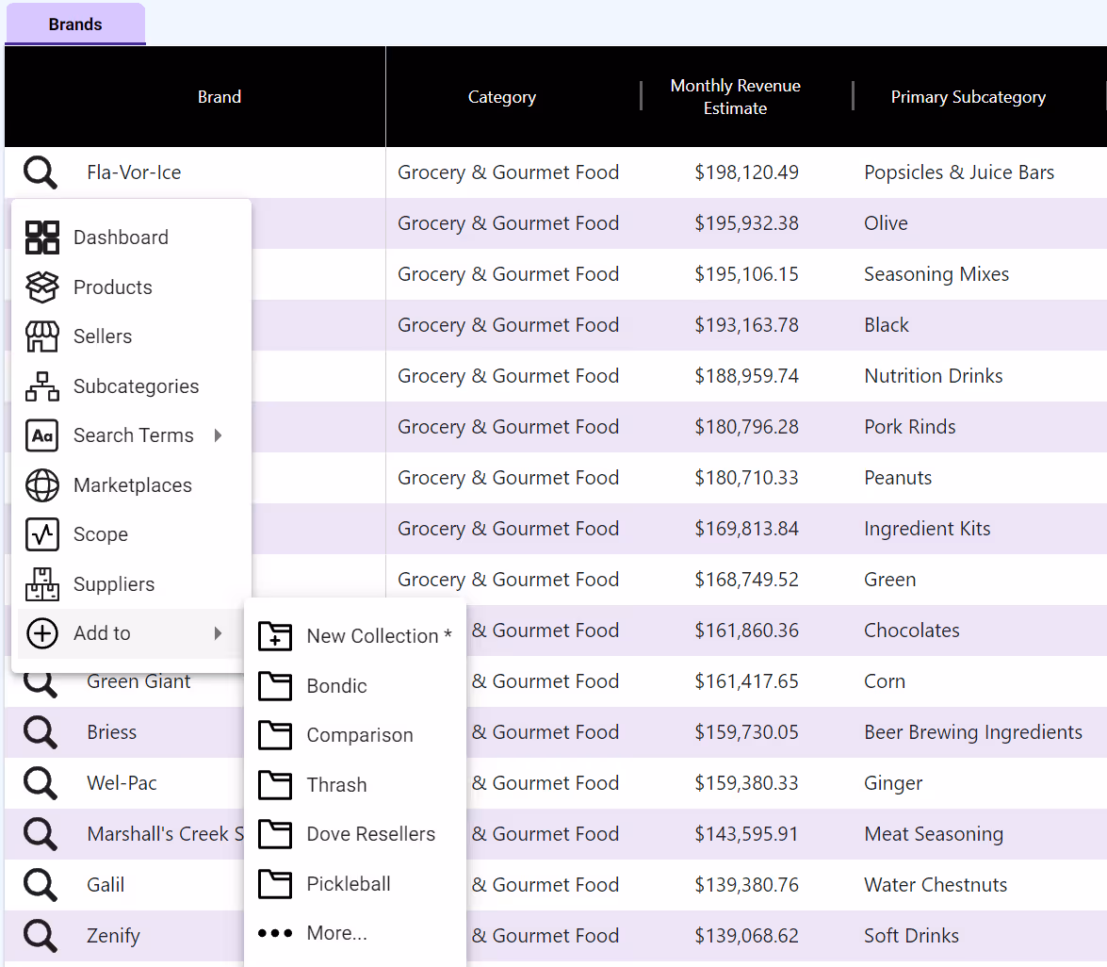Click the Popsicles & Juice Bars cell

pyautogui.click(x=959, y=172)
